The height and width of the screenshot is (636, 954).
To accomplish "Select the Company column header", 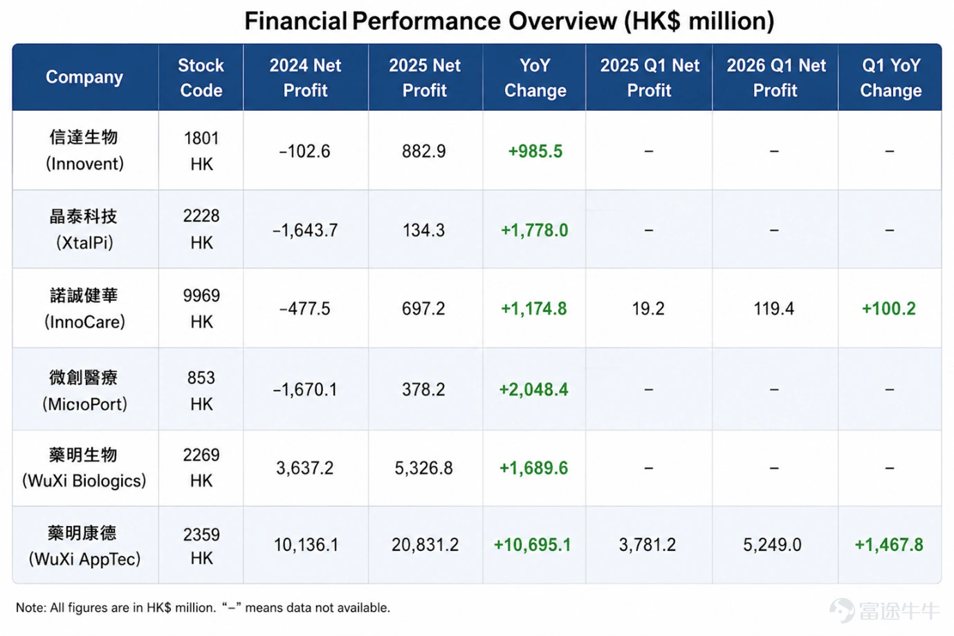I will [x=84, y=78].
